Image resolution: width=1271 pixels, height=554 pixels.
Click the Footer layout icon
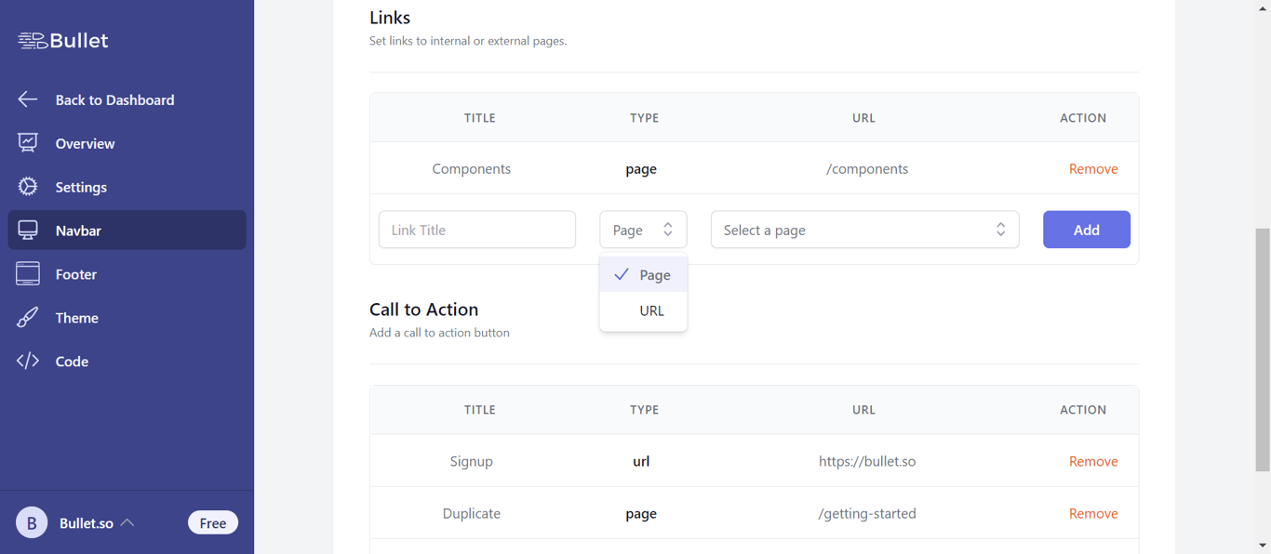(x=28, y=274)
